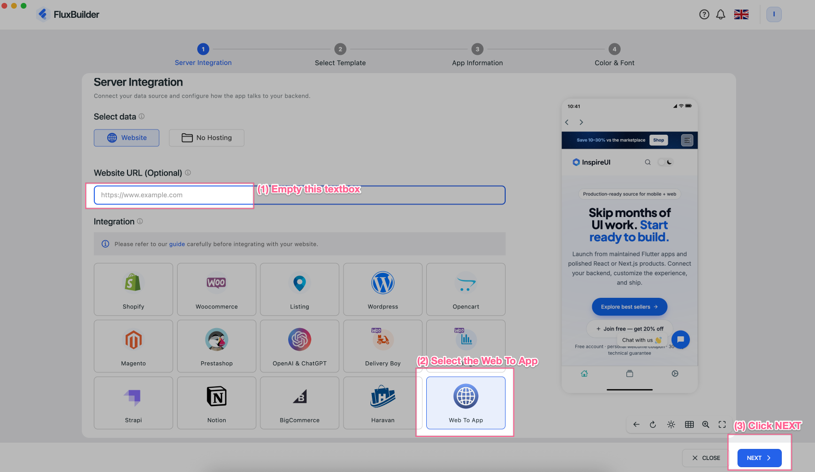Select the Notion integration
This screenshot has height=472, width=815.
tap(216, 403)
